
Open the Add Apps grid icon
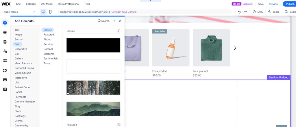pos(5,61)
